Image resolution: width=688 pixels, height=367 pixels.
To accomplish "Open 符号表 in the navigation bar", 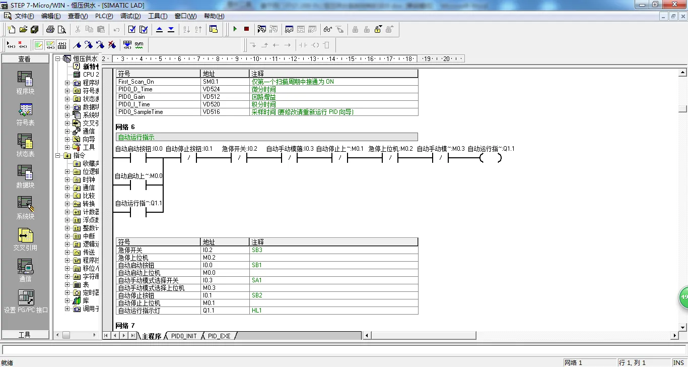I will (25, 114).
